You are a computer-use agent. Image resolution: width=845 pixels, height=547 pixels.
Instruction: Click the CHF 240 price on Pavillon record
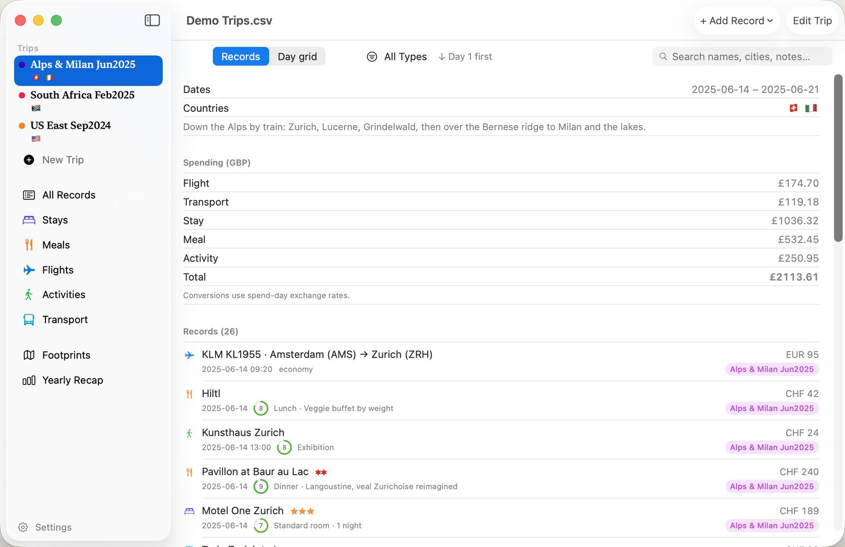[799, 472]
